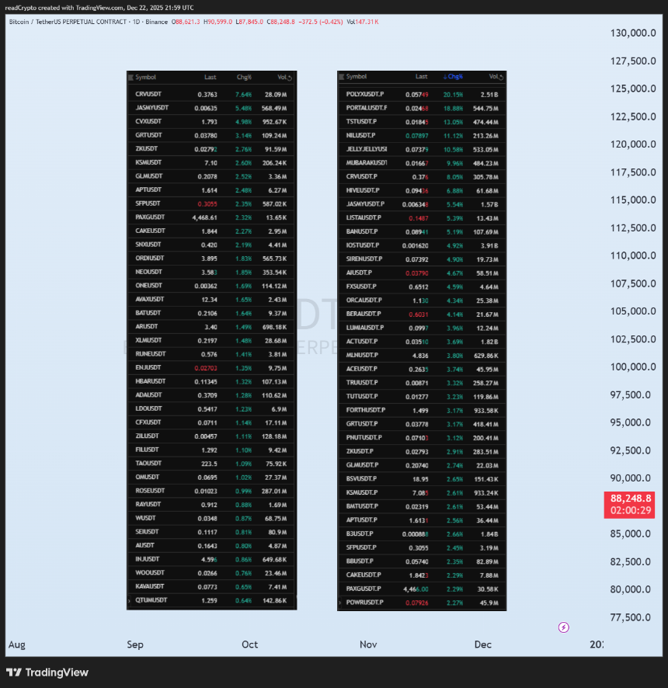Screen dimensions: 668x688
Task: Select the BANUSDT.P row
Action: pyautogui.click(x=423, y=231)
